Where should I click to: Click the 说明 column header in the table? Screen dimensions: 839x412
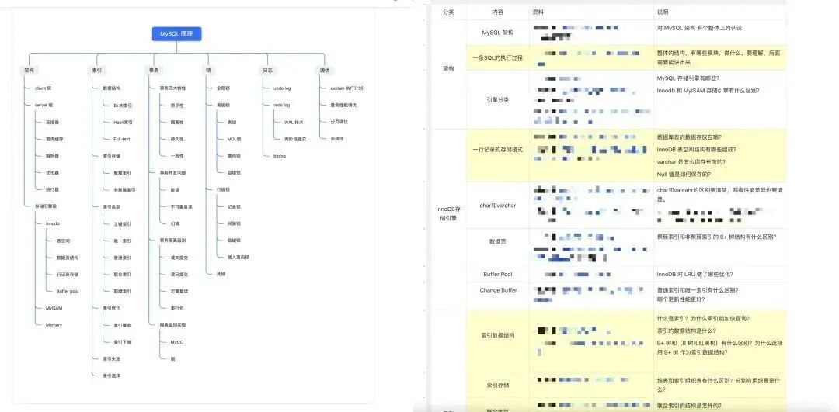[x=662, y=12]
